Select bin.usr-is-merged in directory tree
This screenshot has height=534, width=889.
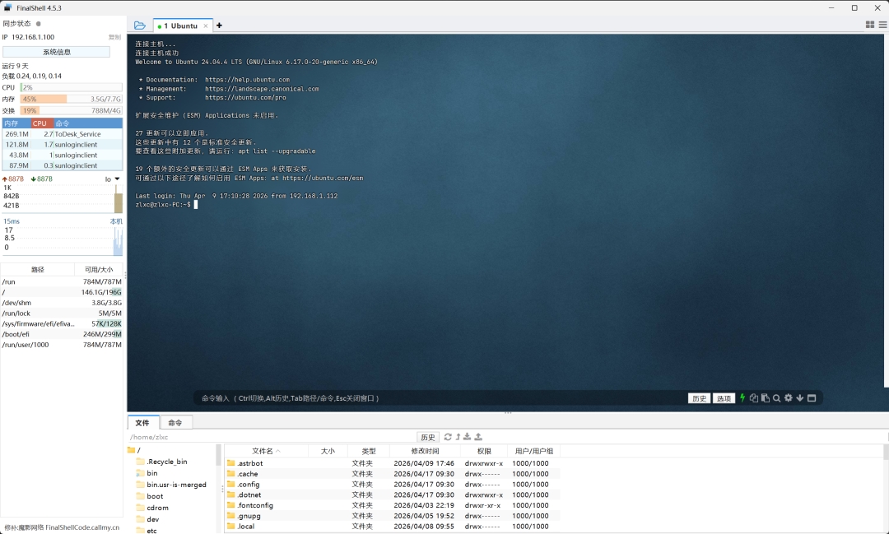(172, 485)
